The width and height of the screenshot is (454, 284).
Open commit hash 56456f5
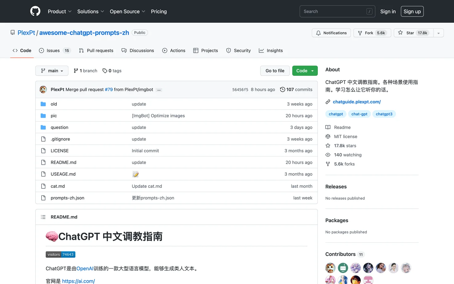[x=240, y=90]
